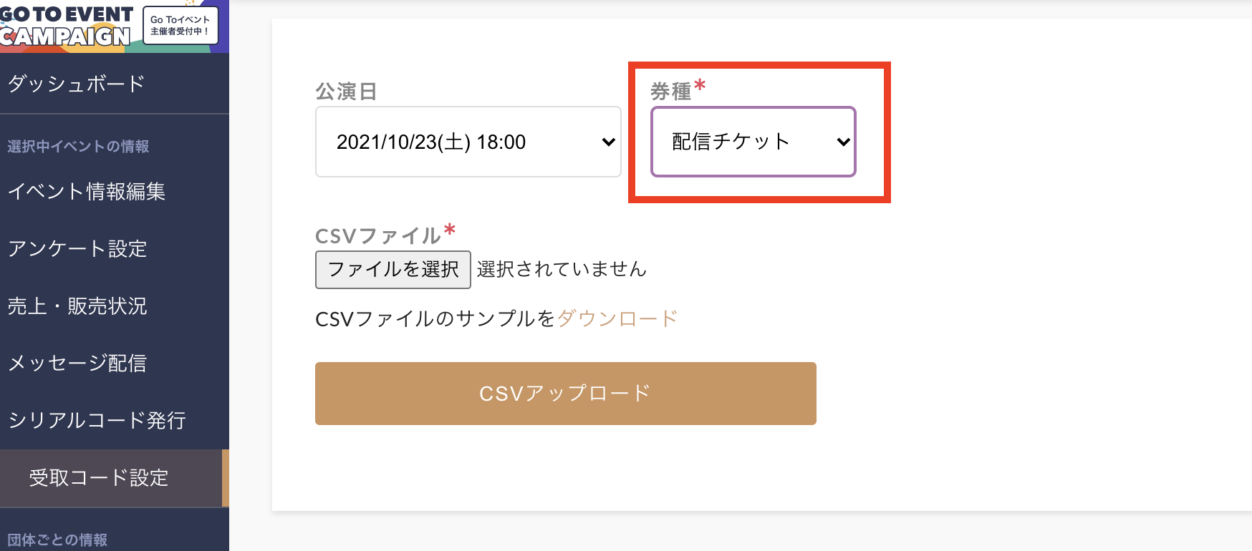Open the 公演日 date dropdown
1252x551 pixels.
click(468, 142)
